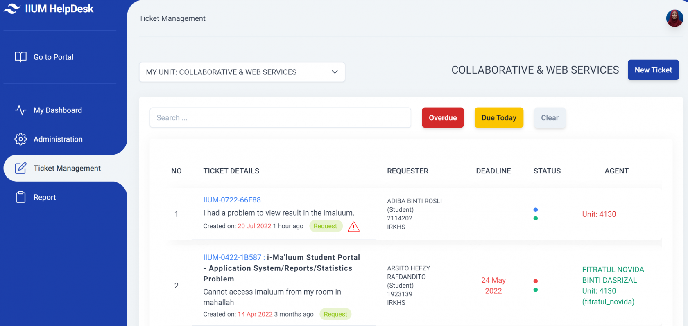Open the user profile avatar

coord(674,18)
